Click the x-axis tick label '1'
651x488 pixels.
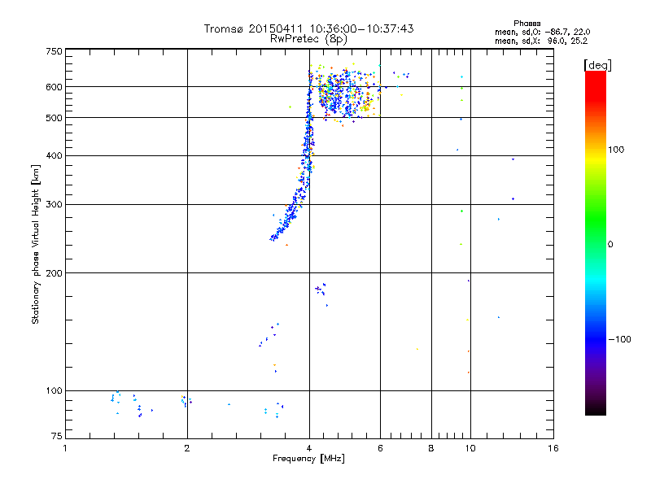pos(65,448)
